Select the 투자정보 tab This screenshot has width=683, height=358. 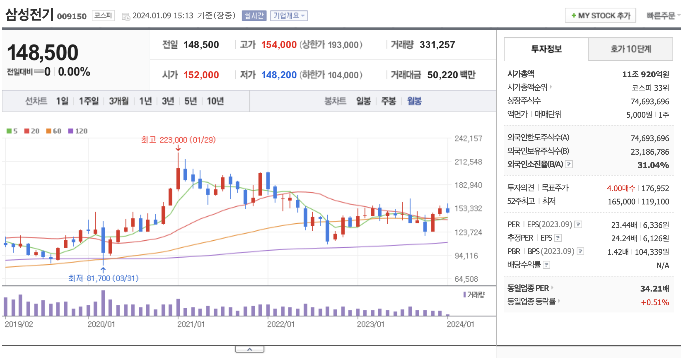pos(546,49)
